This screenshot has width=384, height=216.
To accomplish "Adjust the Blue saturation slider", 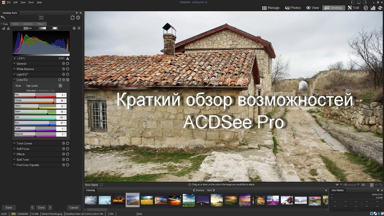I will [35, 124].
